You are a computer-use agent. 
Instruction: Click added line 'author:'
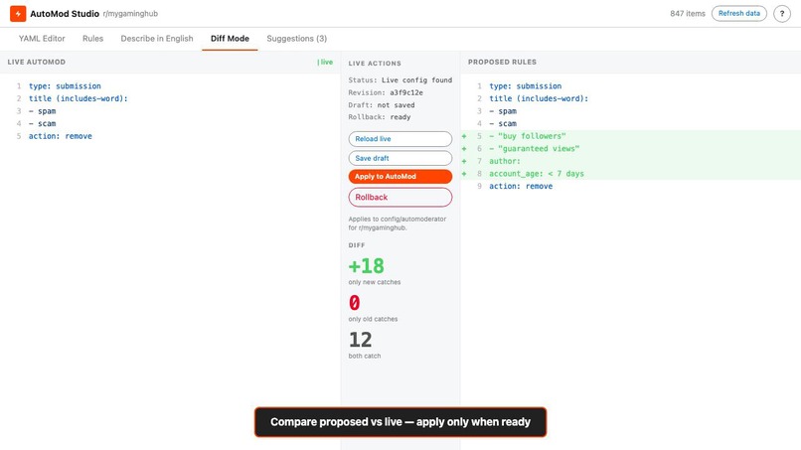pyautogui.click(x=505, y=161)
